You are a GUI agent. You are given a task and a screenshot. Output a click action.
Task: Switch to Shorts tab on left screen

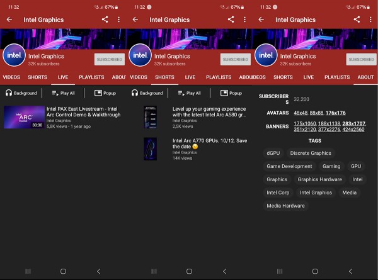click(37, 77)
